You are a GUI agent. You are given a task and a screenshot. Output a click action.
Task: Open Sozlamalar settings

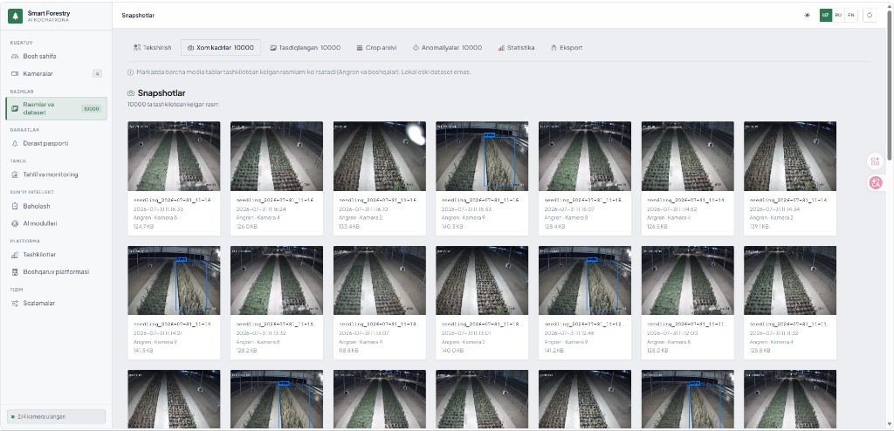pyautogui.click(x=56, y=304)
